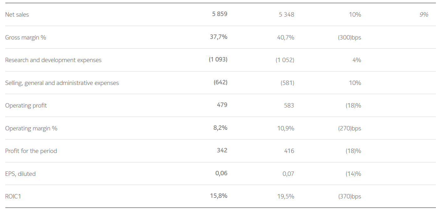Click the italic 9% figure

[x=424, y=15]
